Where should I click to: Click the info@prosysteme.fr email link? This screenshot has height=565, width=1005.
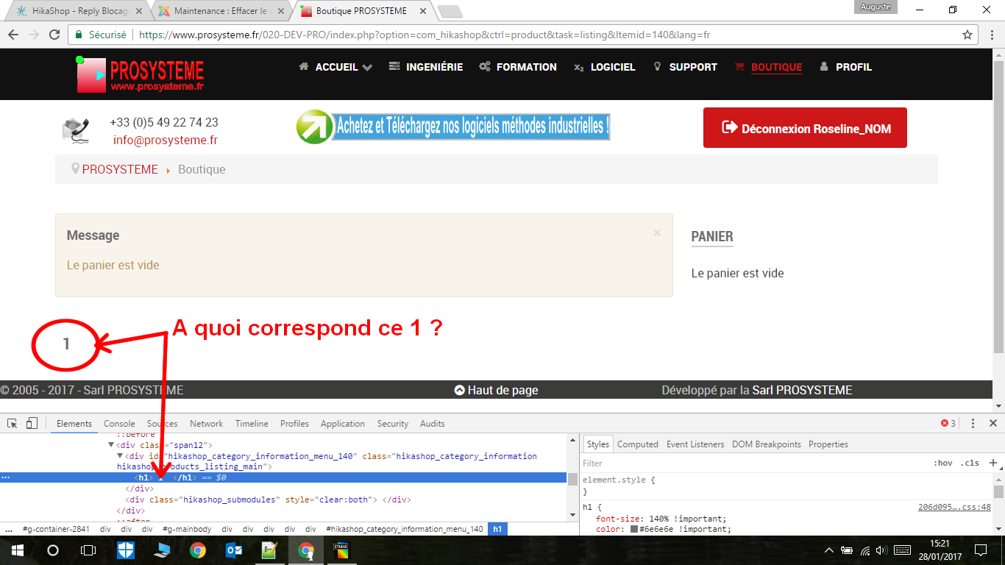(166, 140)
